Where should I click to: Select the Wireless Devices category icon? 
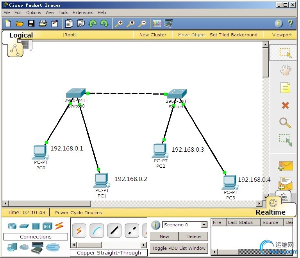tap(47, 226)
